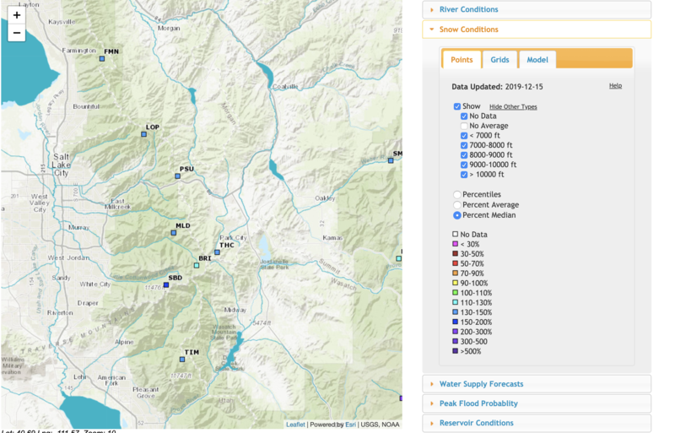Enable the No Average checkbox
Screen dimensions: 675x433
[464, 126]
